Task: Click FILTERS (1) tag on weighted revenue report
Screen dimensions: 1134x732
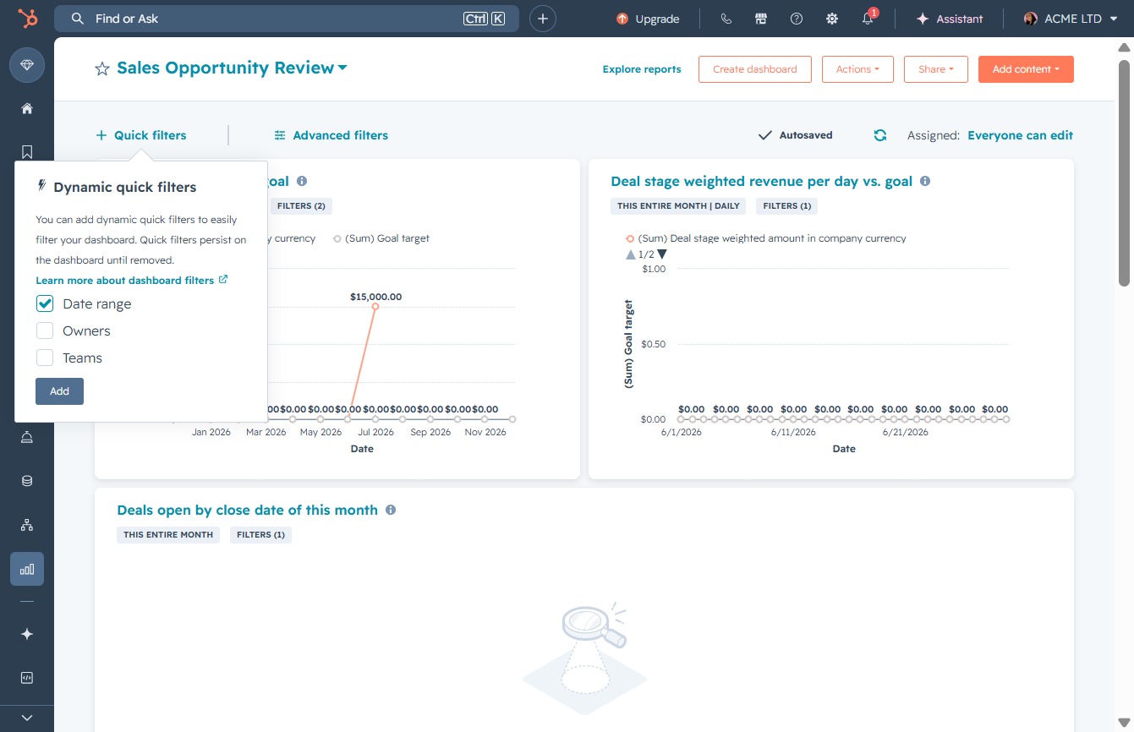Action: point(787,205)
